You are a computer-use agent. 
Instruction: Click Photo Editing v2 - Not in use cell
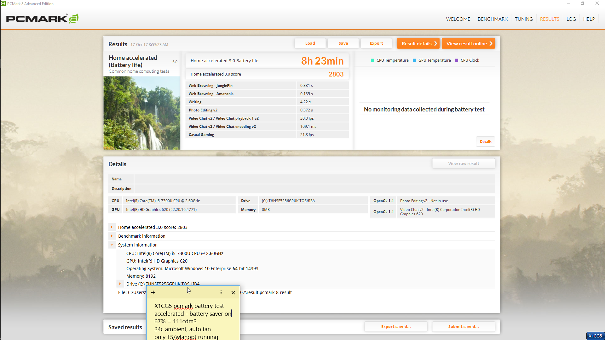446,201
